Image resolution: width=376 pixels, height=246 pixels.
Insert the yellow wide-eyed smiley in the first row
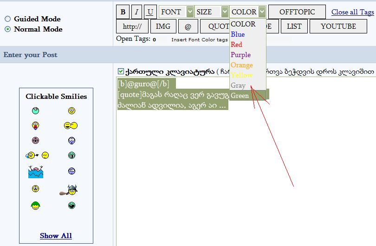pyautogui.click(x=71, y=110)
